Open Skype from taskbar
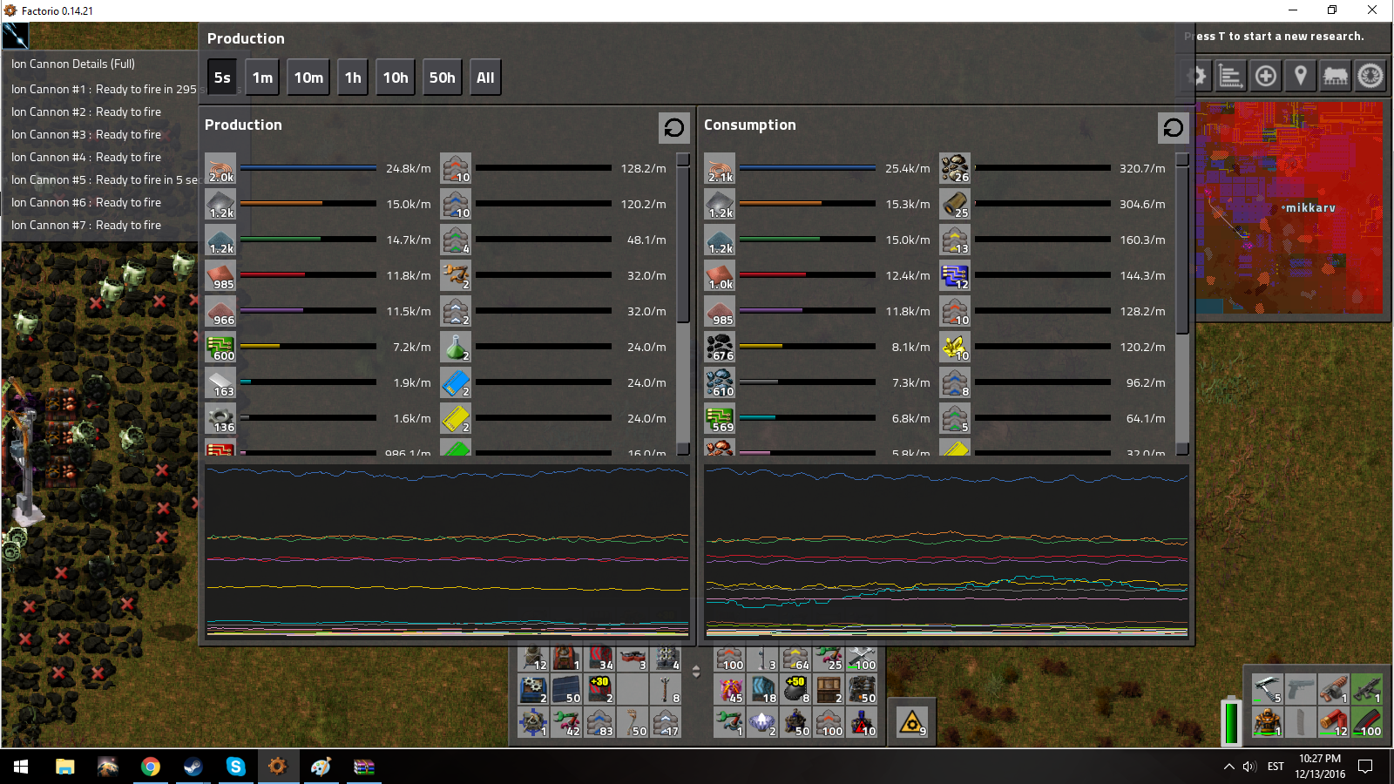This screenshot has width=1394, height=784. (235, 767)
